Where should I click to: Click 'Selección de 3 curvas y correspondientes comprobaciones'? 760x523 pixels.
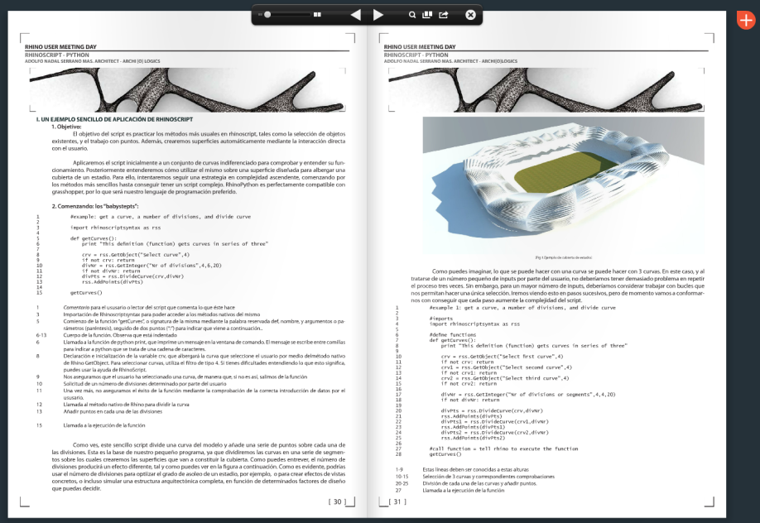[488, 477]
